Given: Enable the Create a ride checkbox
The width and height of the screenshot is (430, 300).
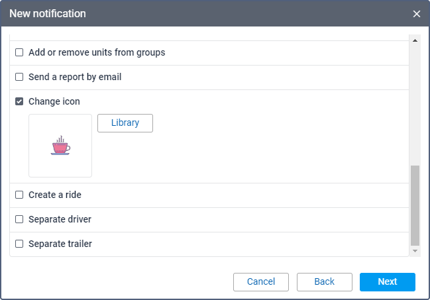Looking at the screenshot, I should (x=19, y=195).
